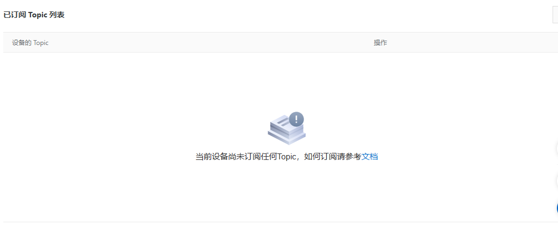558x251 pixels.
Task: Click the topmost white floating circle button
Action: click(x=556, y=149)
